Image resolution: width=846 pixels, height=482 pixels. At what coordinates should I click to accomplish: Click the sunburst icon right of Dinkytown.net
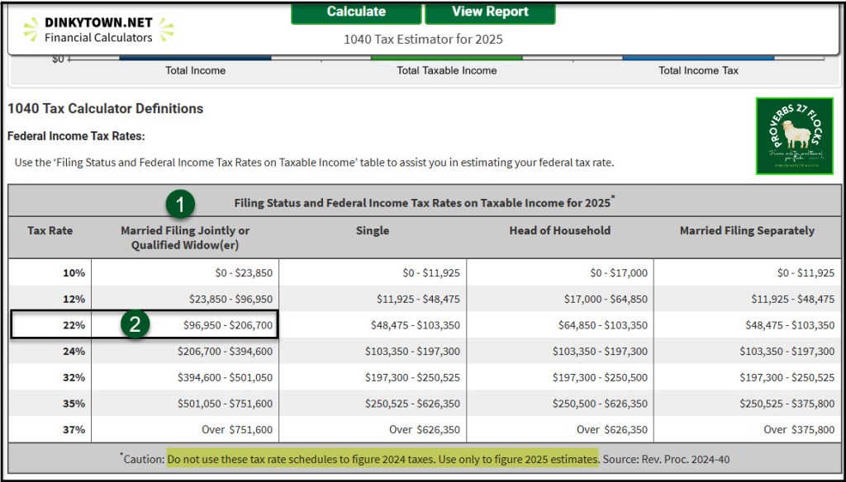tap(165, 30)
